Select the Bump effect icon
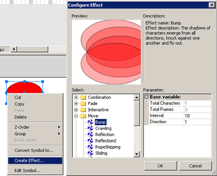This screenshot has height=176, width=217. [x=91, y=122]
